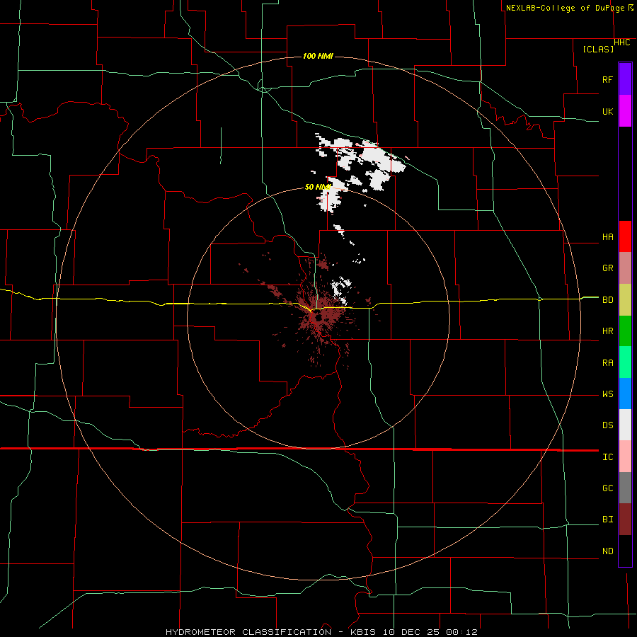Click the ND legend label
Image resolution: width=637 pixels, height=637 pixels.
[x=607, y=551]
